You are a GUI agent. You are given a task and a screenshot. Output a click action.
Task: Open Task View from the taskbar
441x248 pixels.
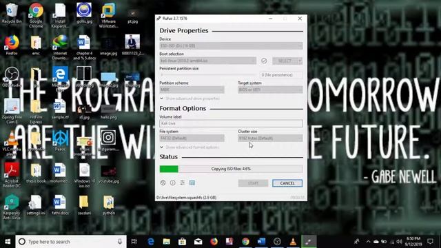pyautogui.click(x=134, y=242)
